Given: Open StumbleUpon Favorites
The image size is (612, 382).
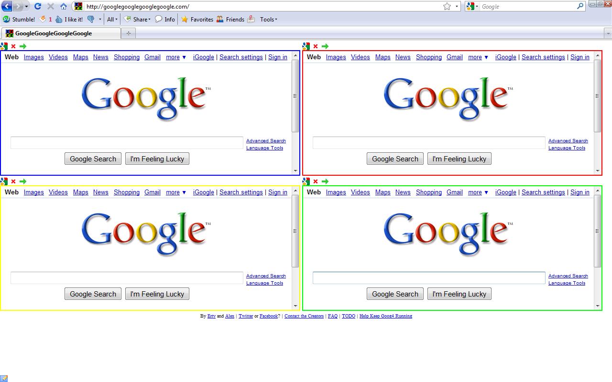Looking at the screenshot, I should click(x=197, y=20).
